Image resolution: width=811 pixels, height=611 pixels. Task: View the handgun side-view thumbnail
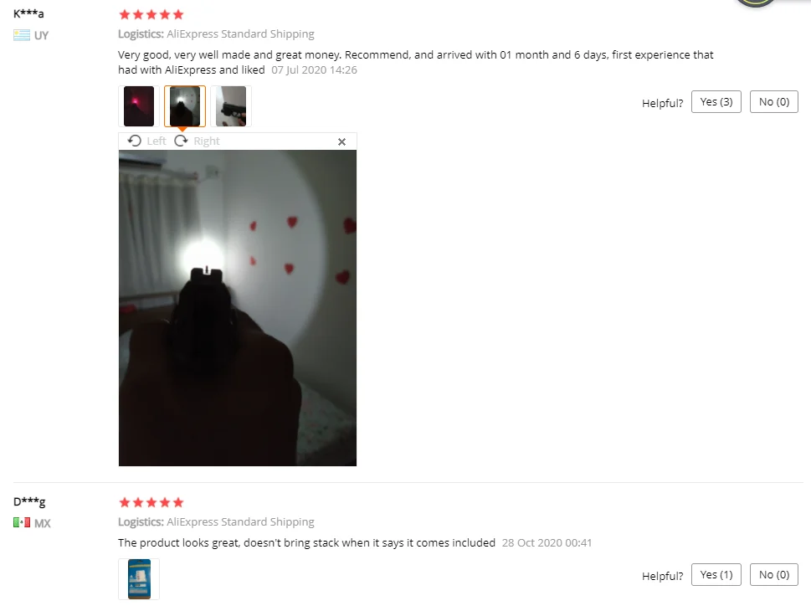231,106
